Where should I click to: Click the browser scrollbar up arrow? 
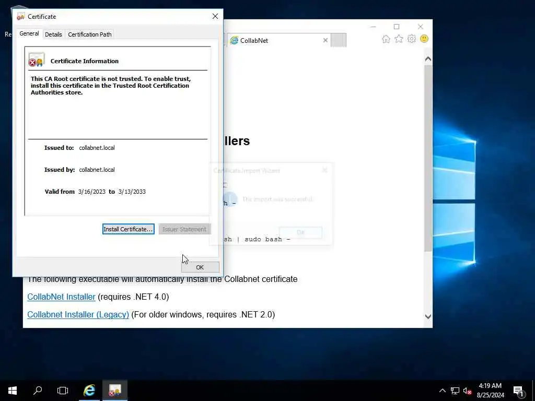(x=428, y=59)
